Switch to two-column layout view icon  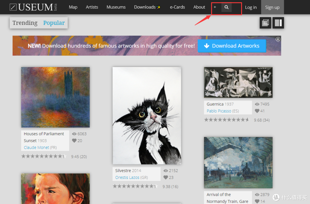[x=278, y=23]
